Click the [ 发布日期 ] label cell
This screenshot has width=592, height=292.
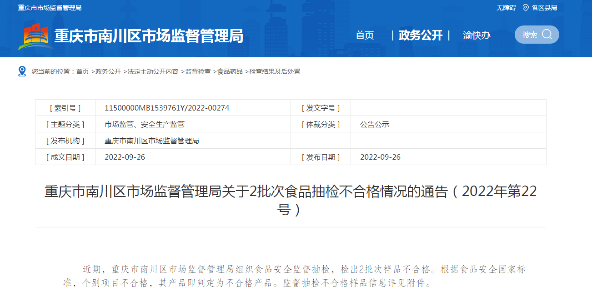(321, 157)
